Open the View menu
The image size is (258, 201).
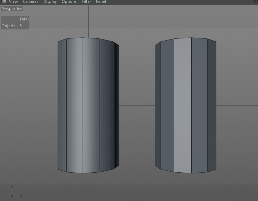coord(13,2)
